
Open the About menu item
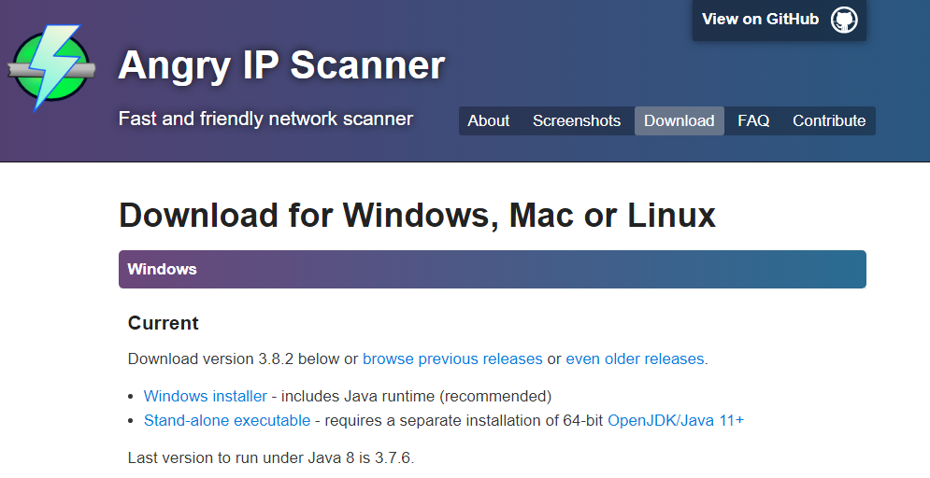[488, 120]
